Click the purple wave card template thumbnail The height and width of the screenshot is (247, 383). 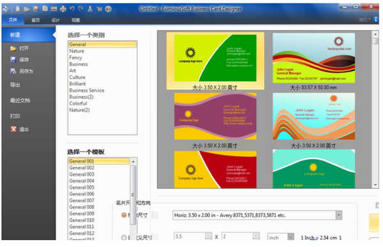click(215, 116)
